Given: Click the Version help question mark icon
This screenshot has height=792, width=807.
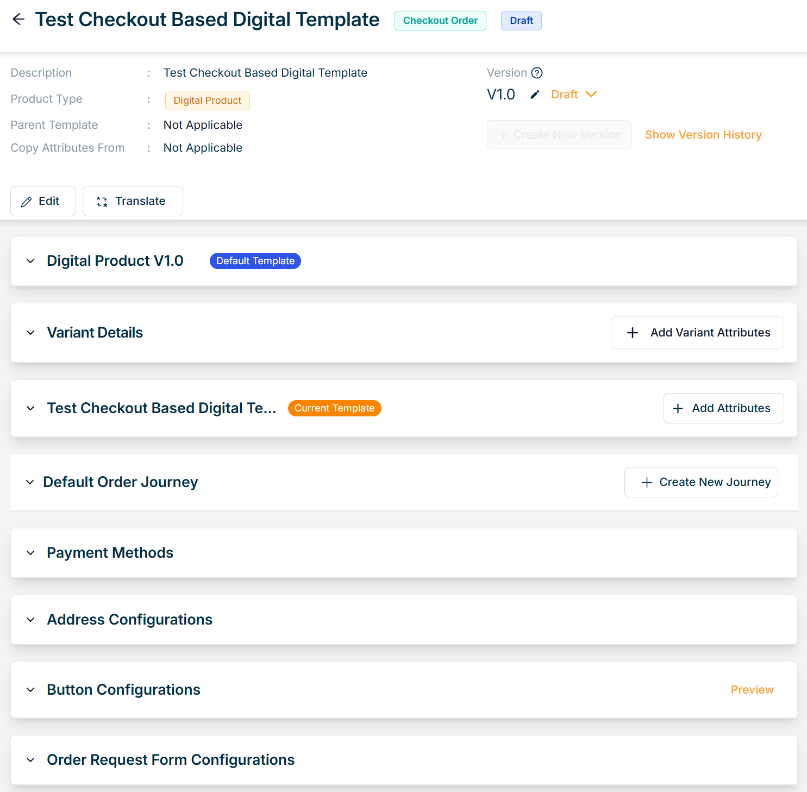Looking at the screenshot, I should [x=537, y=73].
